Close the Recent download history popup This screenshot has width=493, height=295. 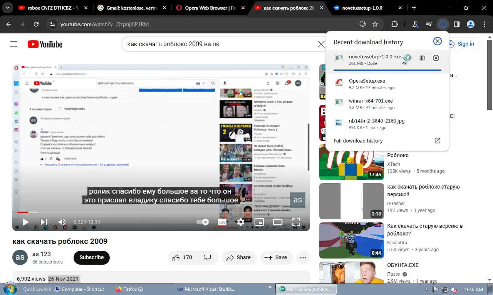[x=438, y=41]
